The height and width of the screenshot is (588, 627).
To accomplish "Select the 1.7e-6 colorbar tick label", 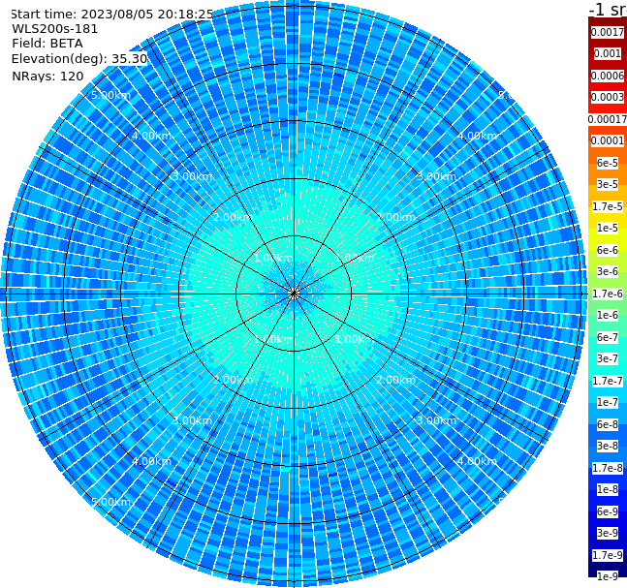I will point(608,294).
